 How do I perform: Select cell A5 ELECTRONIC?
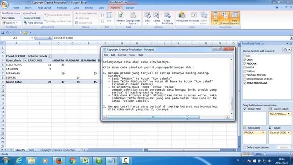tap(16, 65)
